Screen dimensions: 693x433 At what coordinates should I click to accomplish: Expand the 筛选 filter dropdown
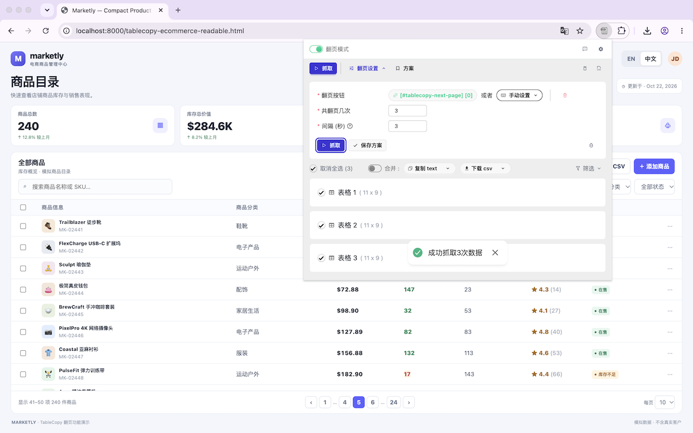point(588,168)
